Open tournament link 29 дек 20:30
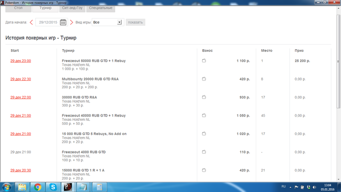Screen dimensions: 341x192 (x=20, y=171)
